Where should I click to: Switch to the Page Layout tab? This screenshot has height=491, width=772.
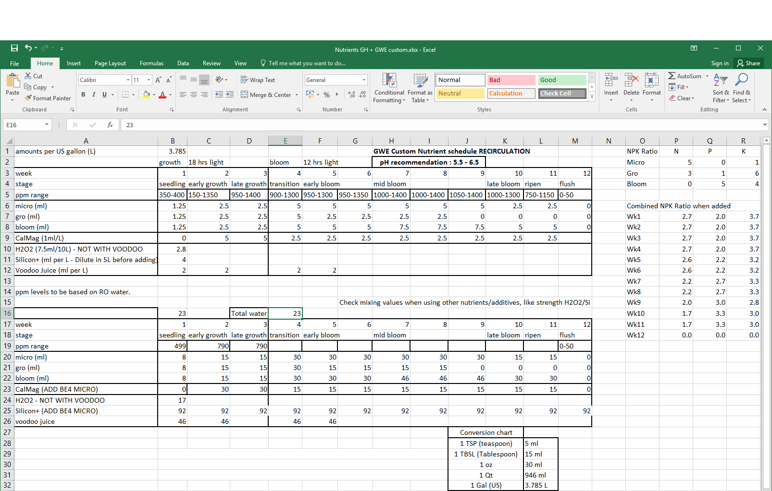point(110,63)
